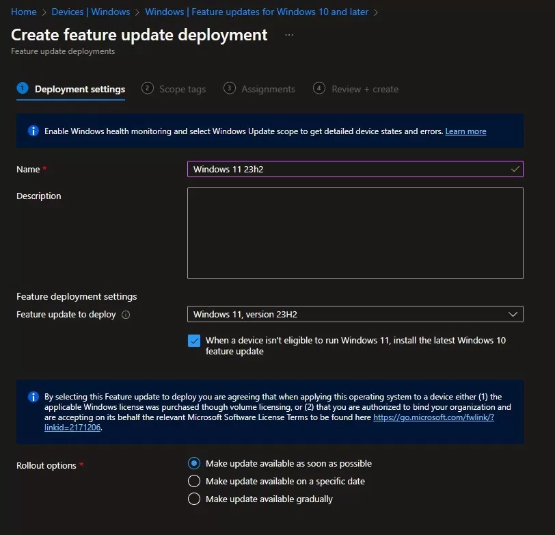Select Make update available on a specific date
Viewport: 555px width, 535px height.
(x=194, y=481)
